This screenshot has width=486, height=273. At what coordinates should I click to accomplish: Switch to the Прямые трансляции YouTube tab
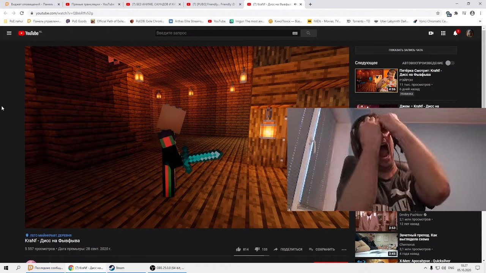click(x=92, y=4)
